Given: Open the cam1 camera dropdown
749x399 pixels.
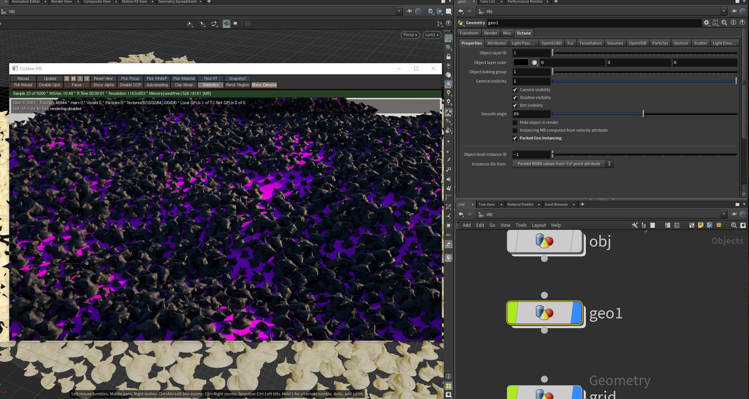Looking at the screenshot, I should [432, 35].
